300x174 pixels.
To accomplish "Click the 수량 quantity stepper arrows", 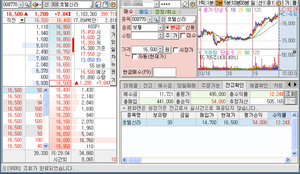I will [x=160, y=36].
